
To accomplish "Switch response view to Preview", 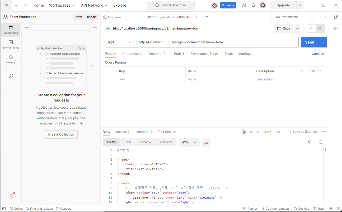I will (145, 142).
